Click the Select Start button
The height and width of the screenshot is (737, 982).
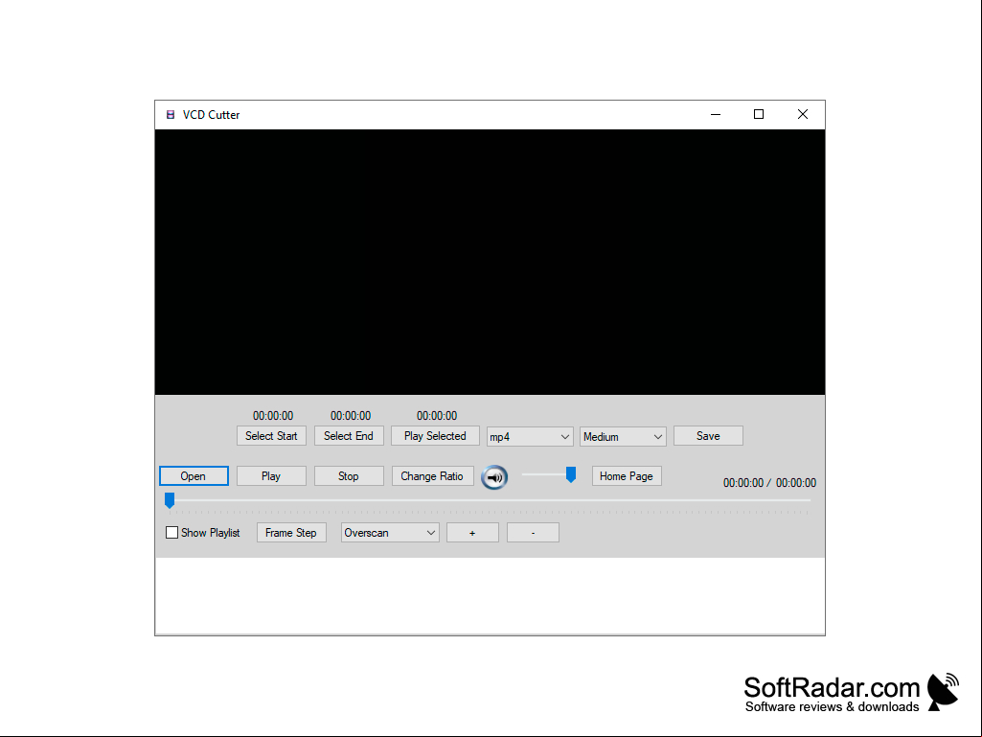coord(271,436)
